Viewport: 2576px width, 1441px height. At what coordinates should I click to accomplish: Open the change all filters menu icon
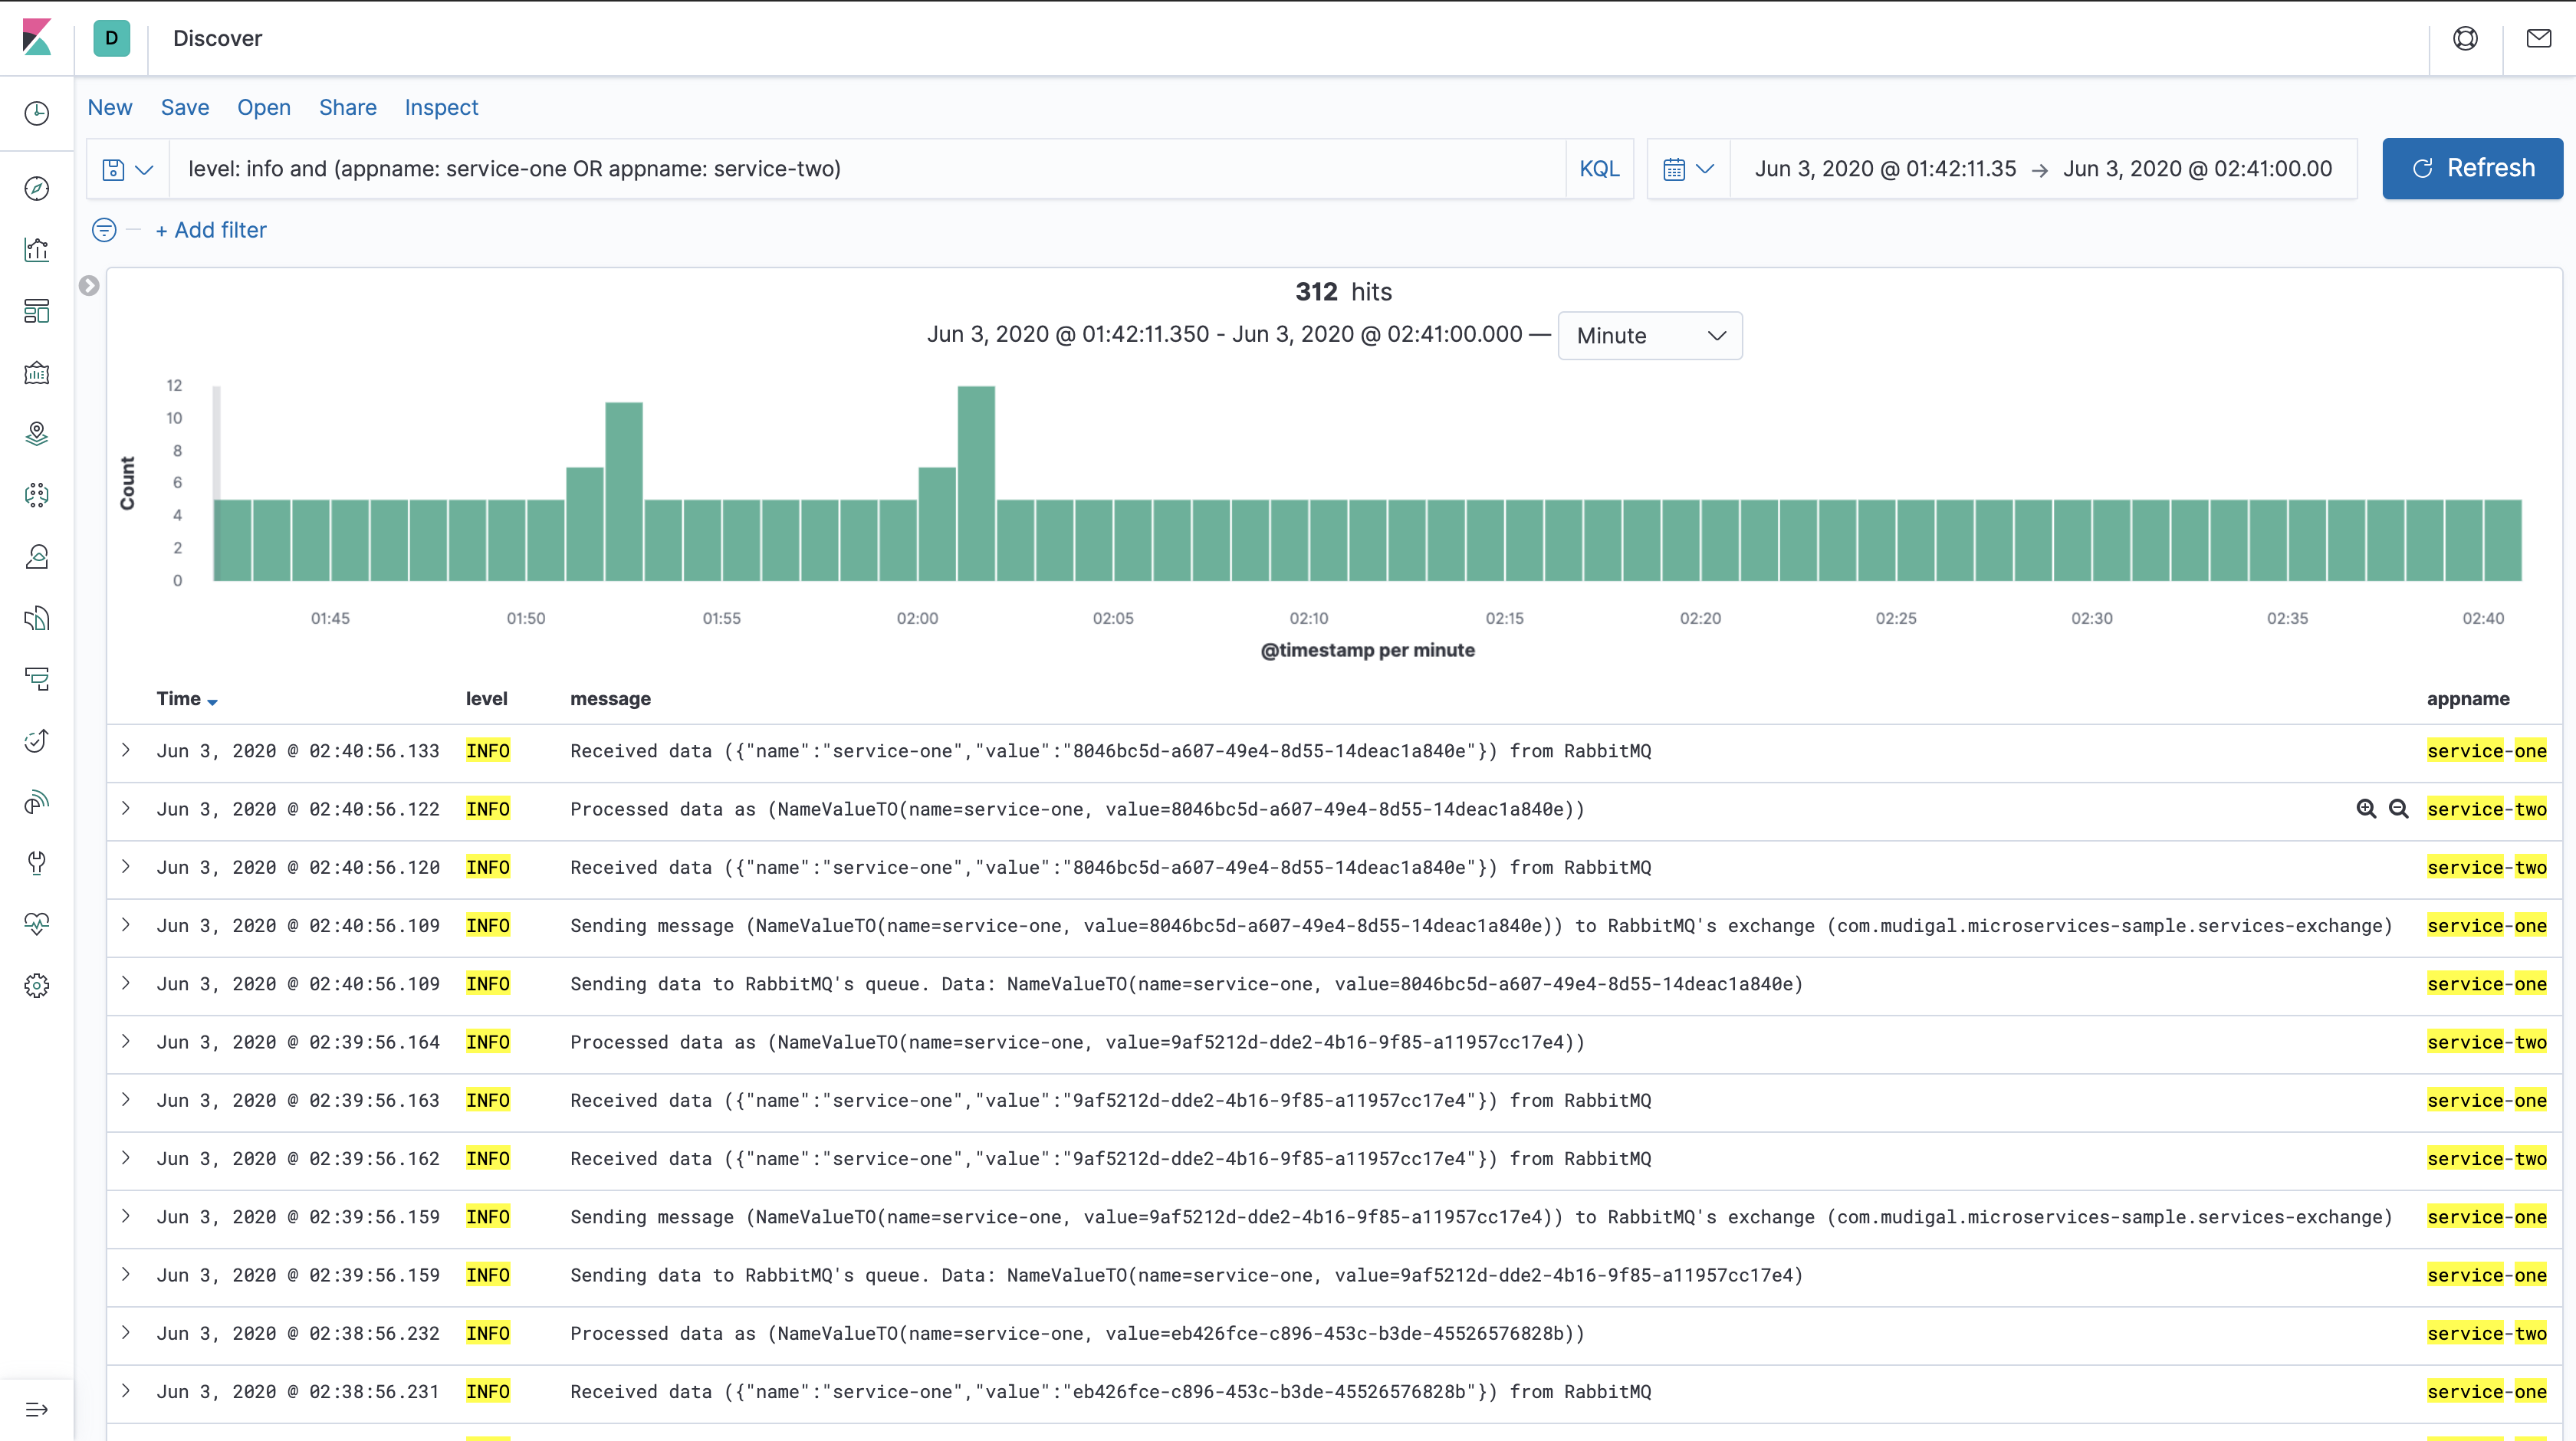pyautogui.click(x=104, y=230)
